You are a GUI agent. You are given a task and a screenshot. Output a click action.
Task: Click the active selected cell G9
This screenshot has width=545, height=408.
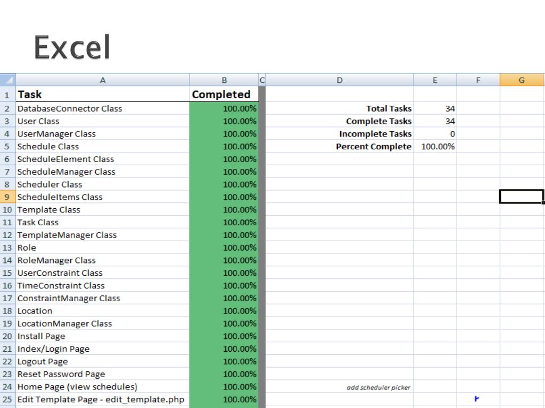tap(522, 197)
